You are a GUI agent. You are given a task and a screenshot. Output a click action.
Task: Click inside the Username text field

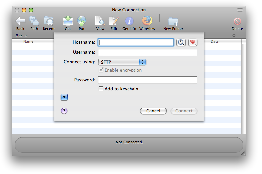[147, 52]
